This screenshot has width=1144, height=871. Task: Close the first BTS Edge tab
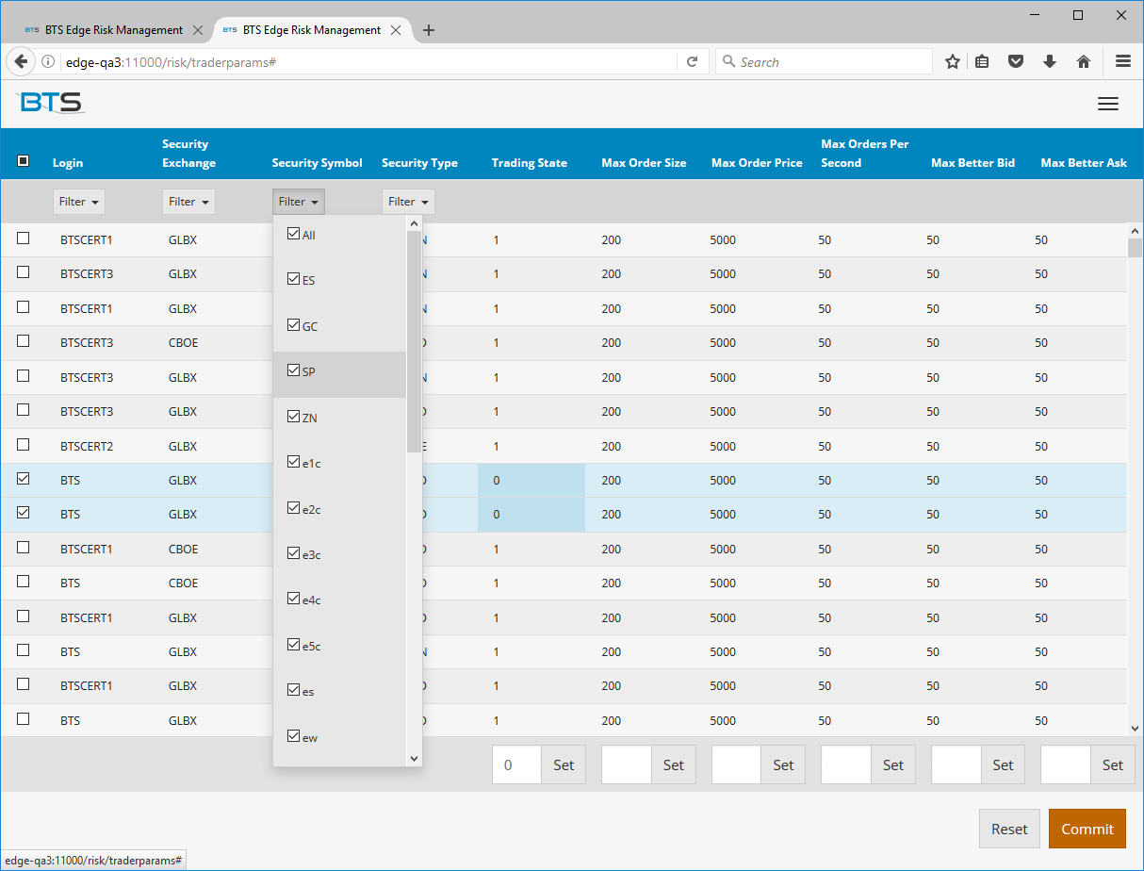pos(197,30)
